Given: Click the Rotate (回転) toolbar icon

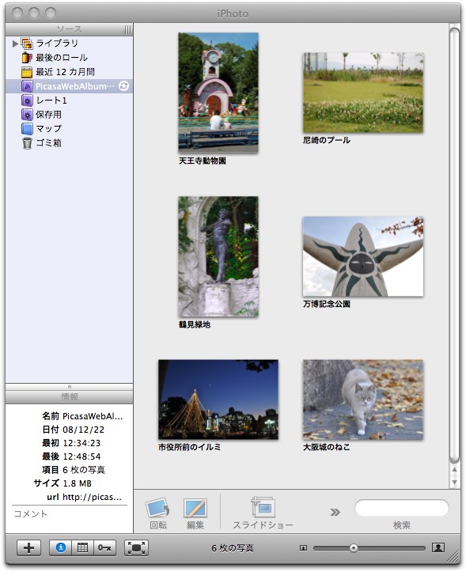Looking at the screenshot, I should point(157,507).
